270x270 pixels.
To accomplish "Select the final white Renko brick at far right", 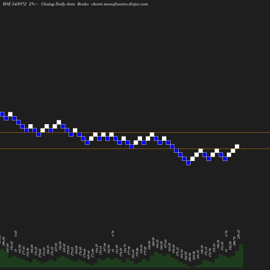I will pyautogui.click(x=237, y=146).
